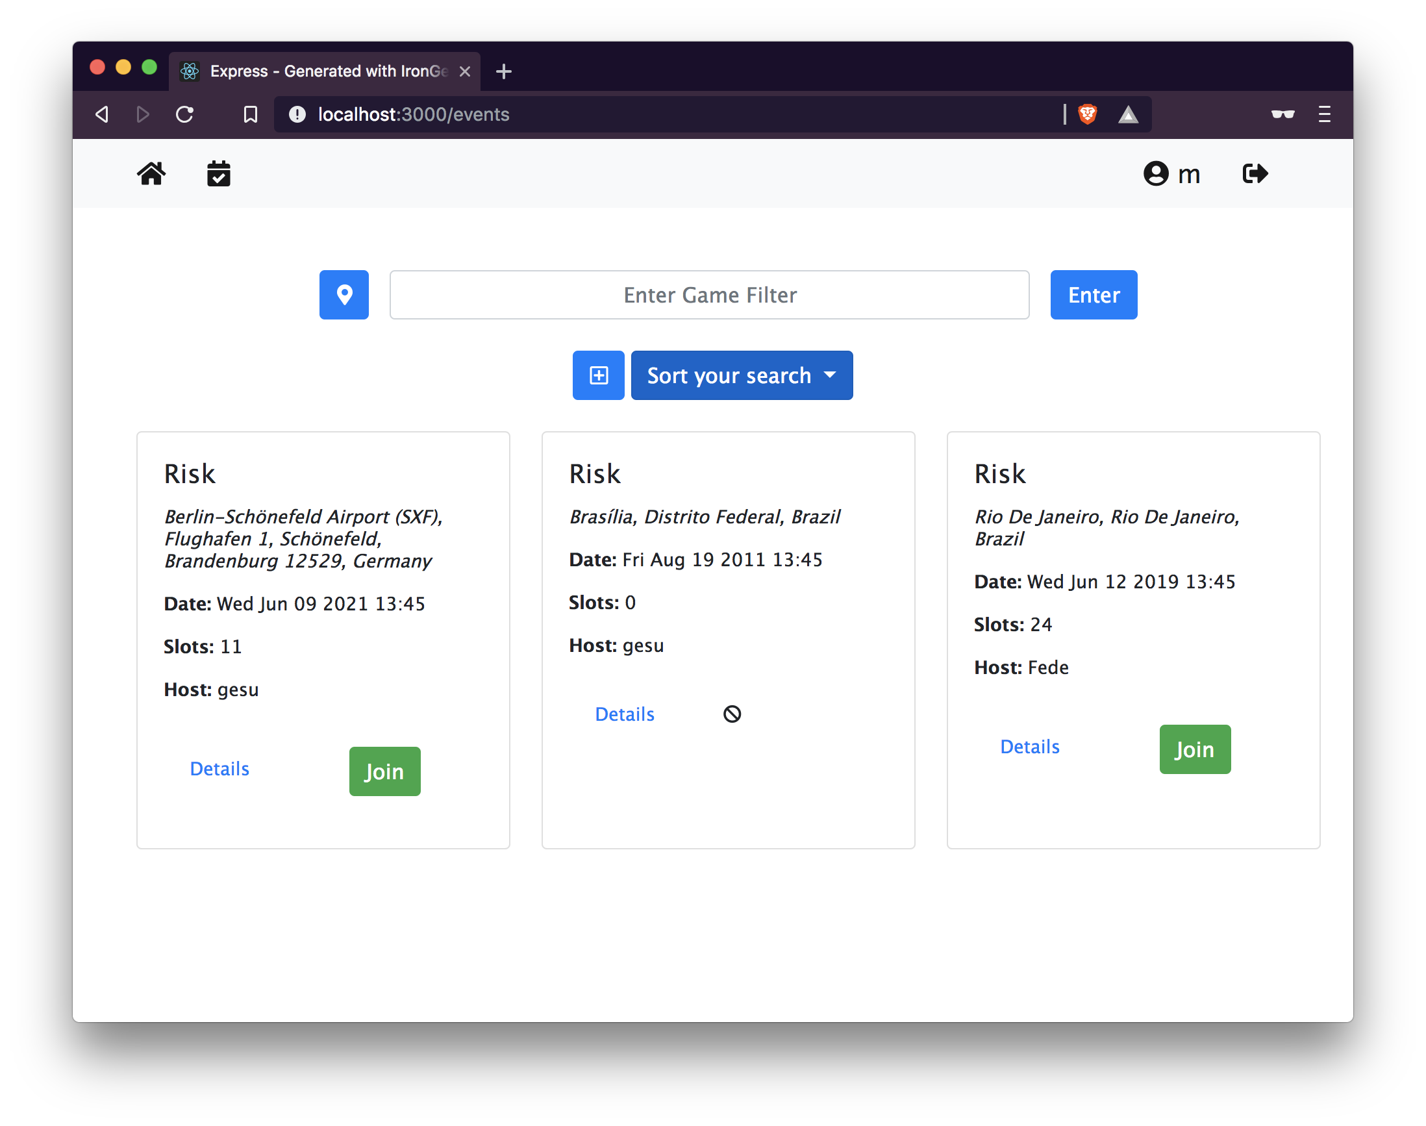1426x1126 pixels.
Task: Reload the page
Action: pyautogui.click(x=184, y=115)
